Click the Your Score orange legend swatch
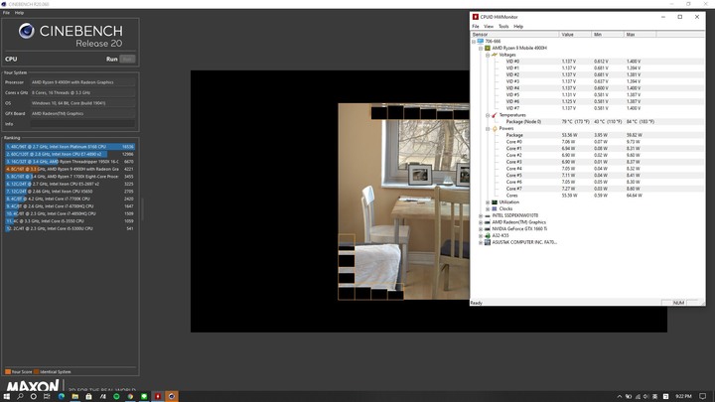 8,372
